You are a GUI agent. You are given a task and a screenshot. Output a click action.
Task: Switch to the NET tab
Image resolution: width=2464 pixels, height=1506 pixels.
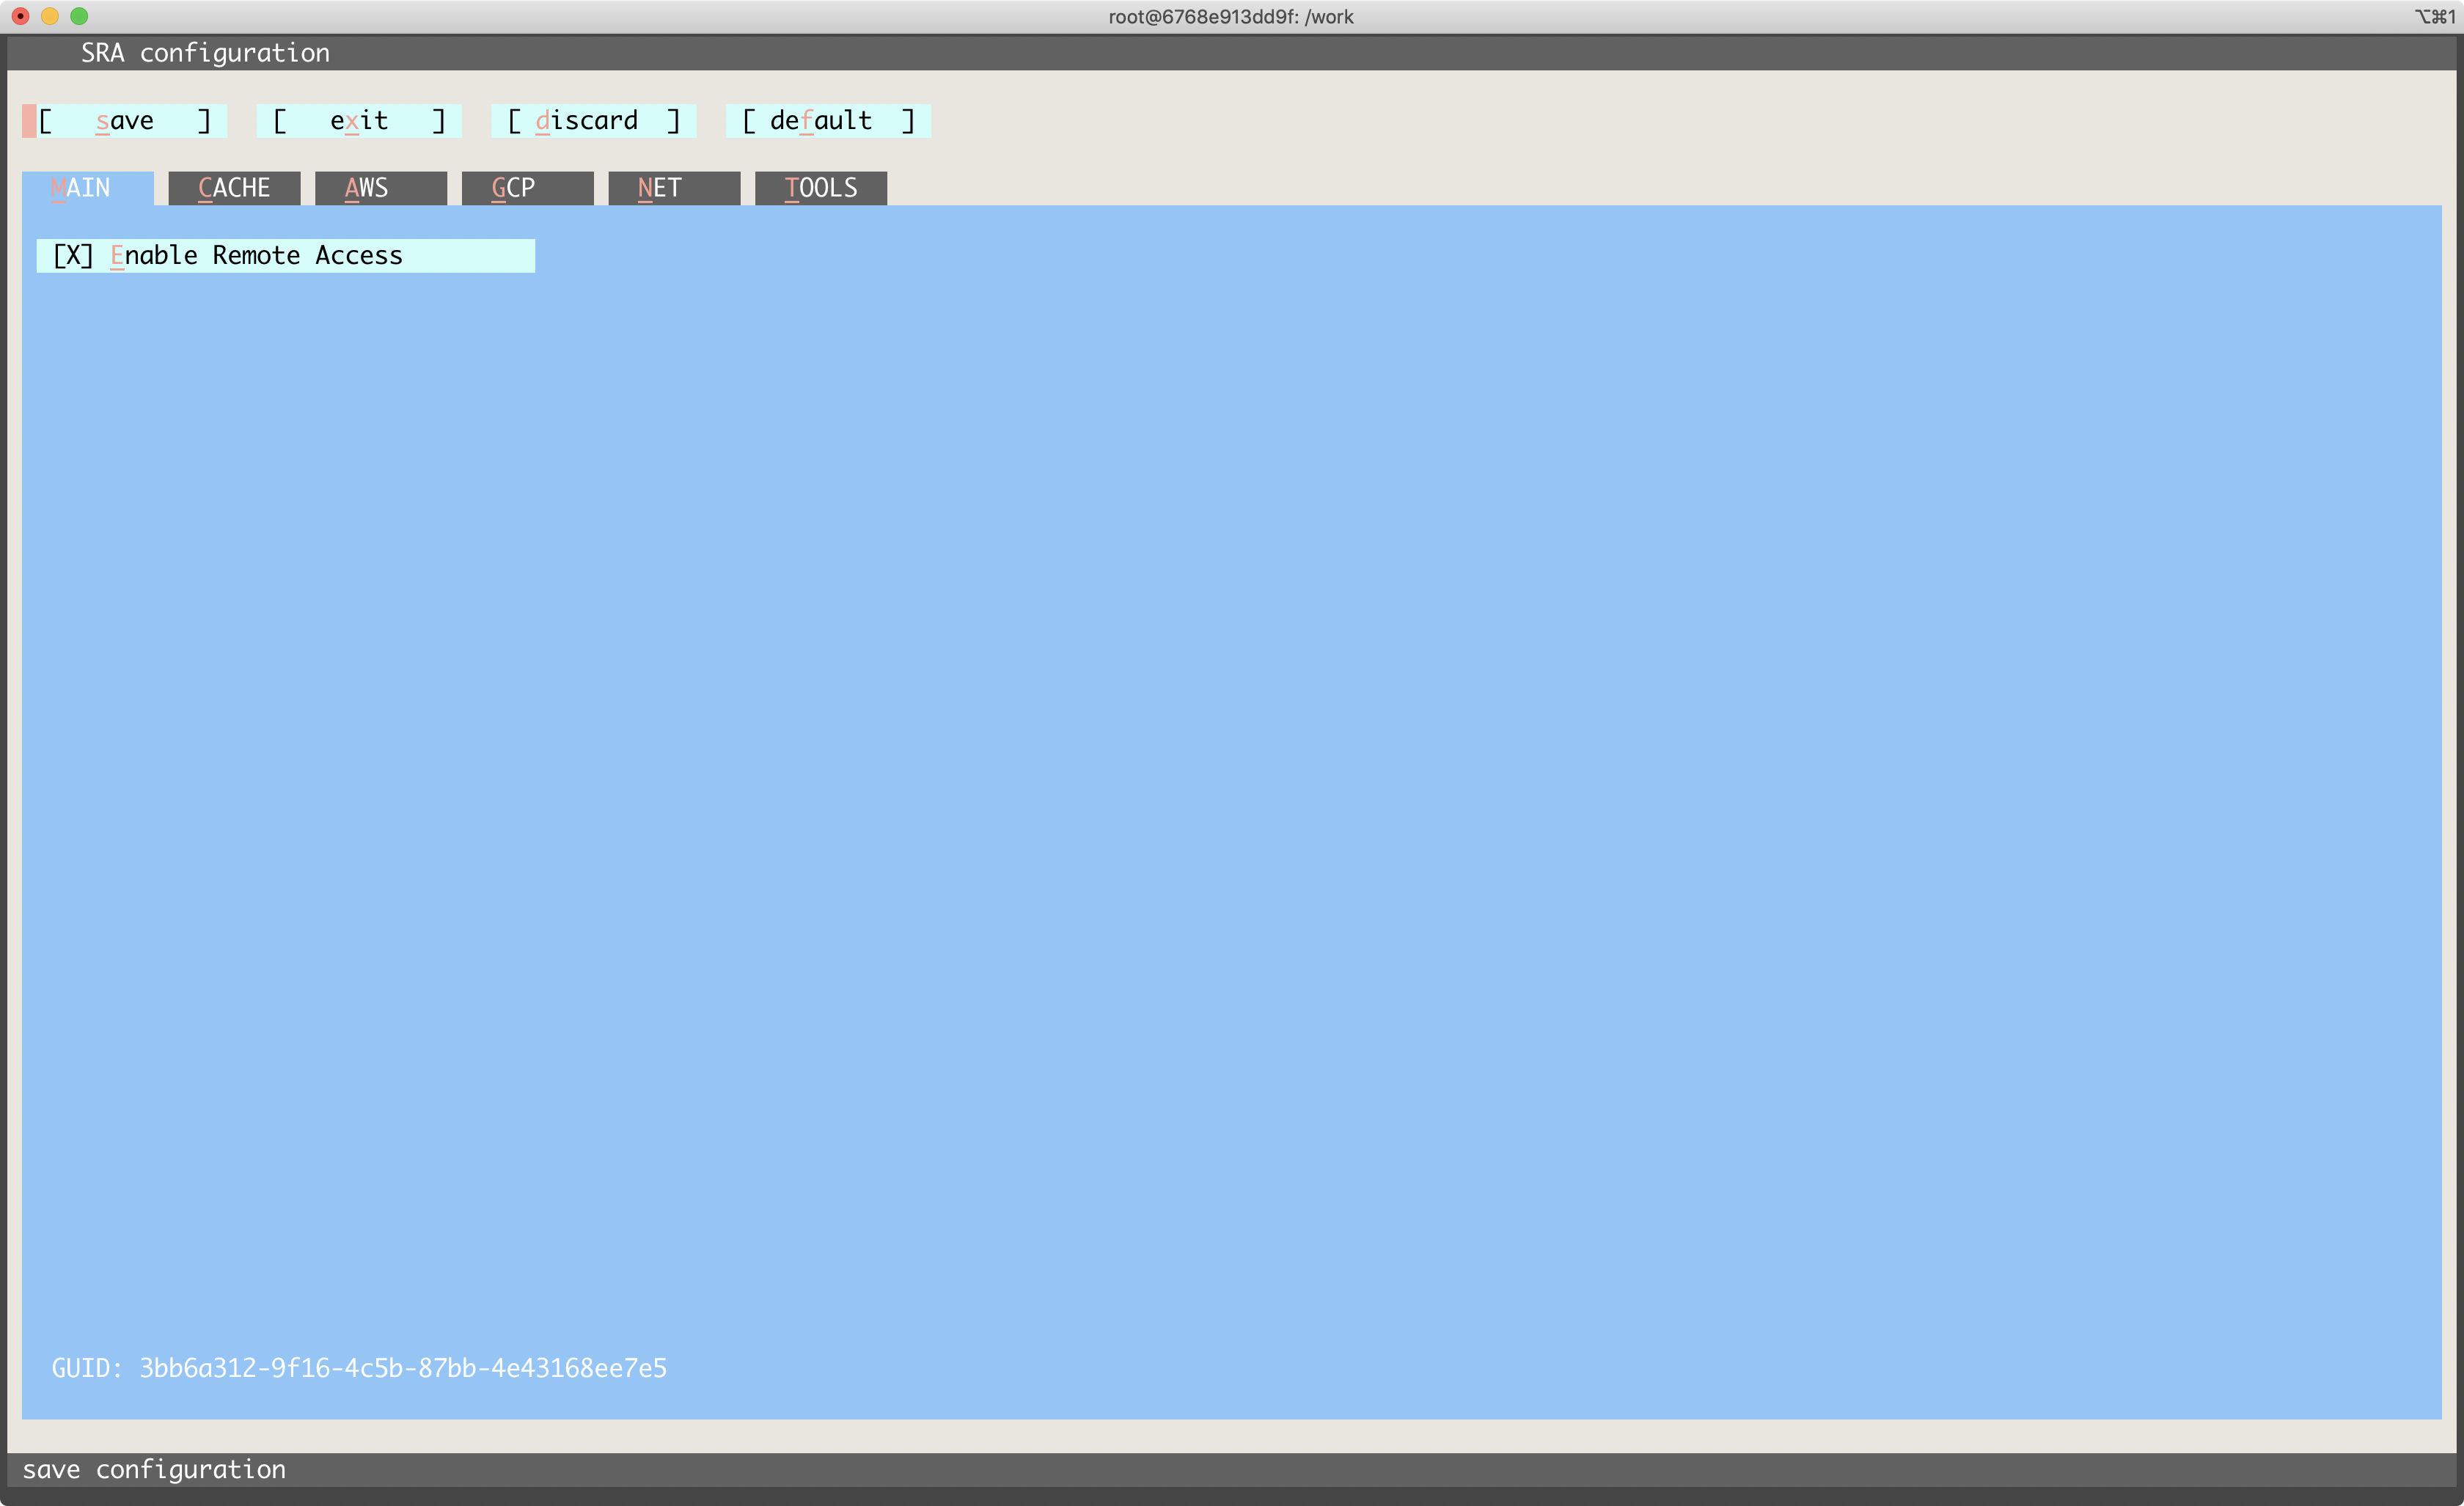[673, 188]
